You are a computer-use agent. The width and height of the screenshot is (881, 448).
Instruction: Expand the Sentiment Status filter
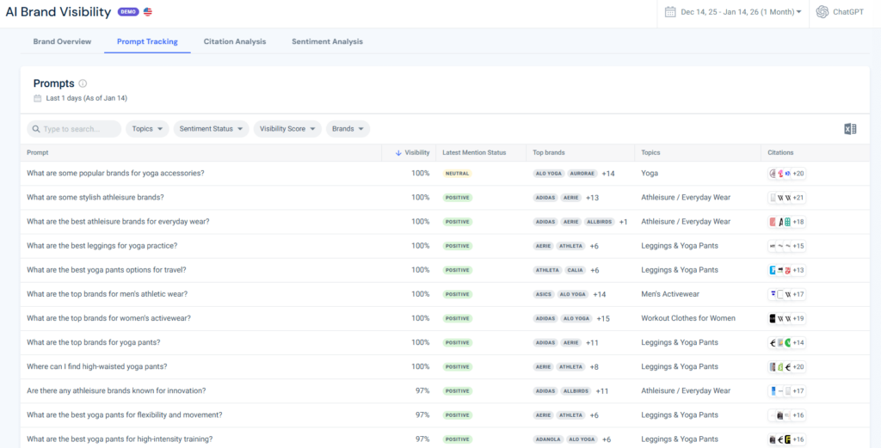point(211,129)
